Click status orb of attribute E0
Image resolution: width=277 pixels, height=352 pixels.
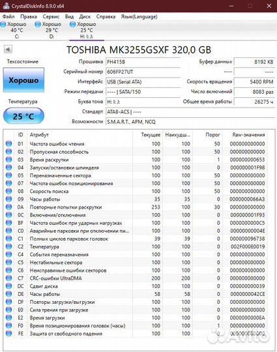(8, 310)
